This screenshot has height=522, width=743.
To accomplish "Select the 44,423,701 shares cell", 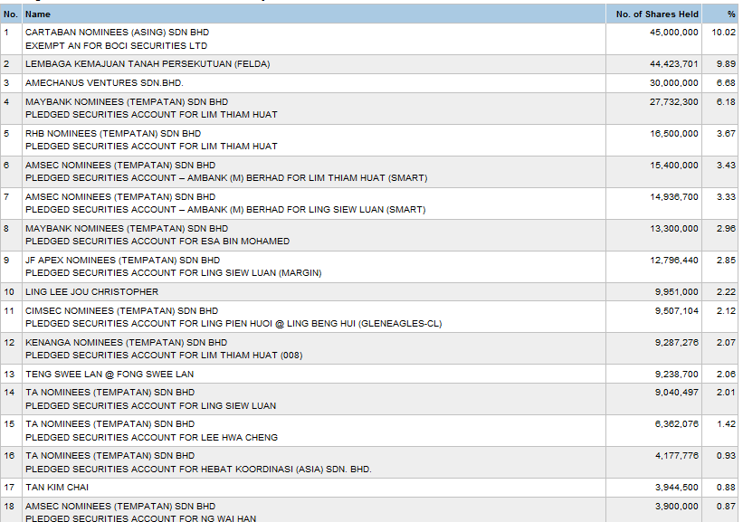I will tap(674, 64).
